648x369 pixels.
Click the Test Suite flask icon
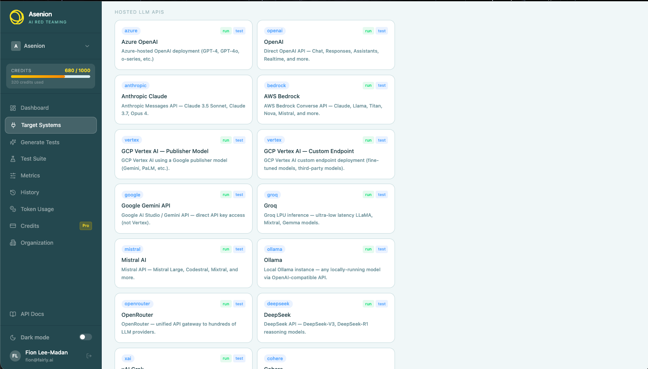click(x=13, y=159)
